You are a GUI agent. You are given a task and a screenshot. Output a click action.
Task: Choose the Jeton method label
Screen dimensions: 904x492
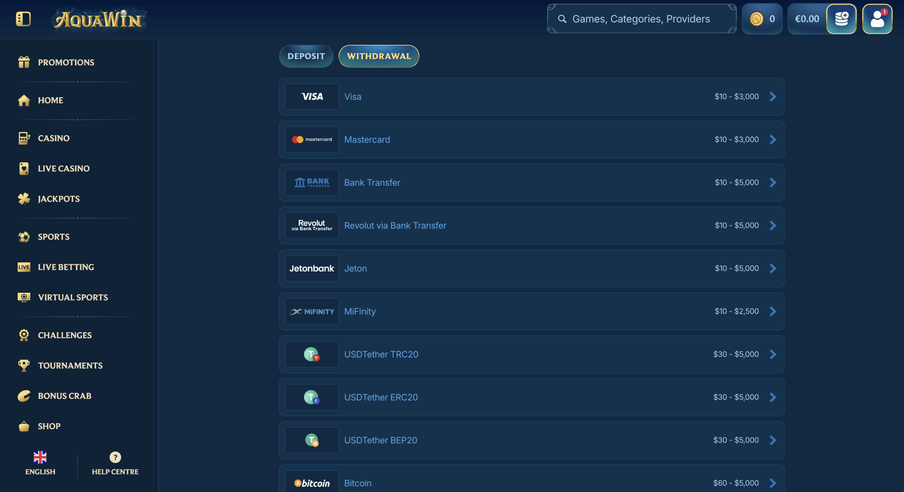coord(356,268)
